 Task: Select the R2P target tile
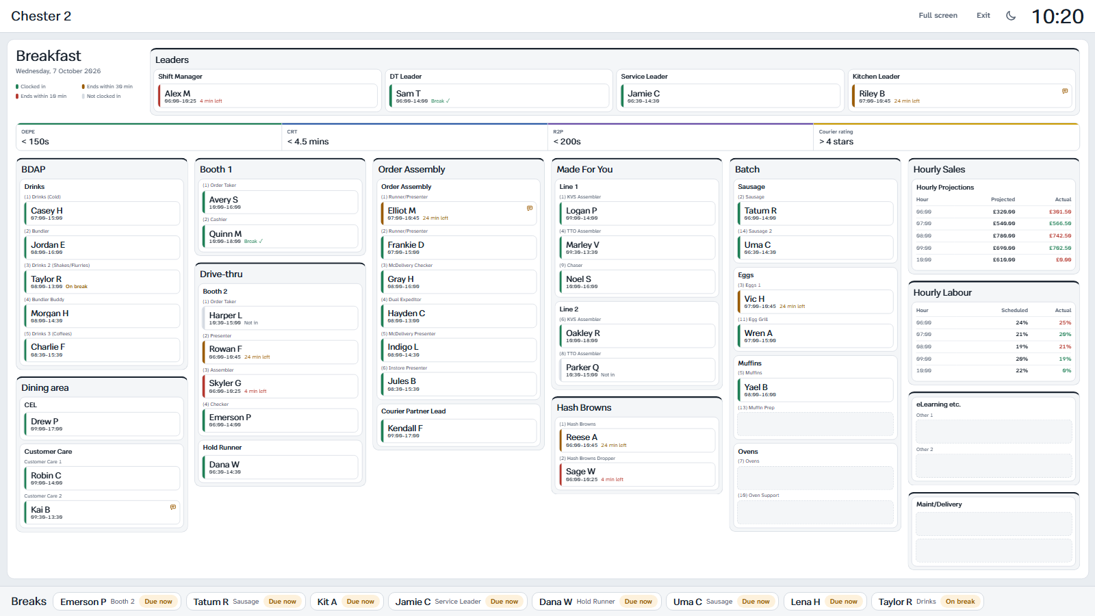point(681,137)
